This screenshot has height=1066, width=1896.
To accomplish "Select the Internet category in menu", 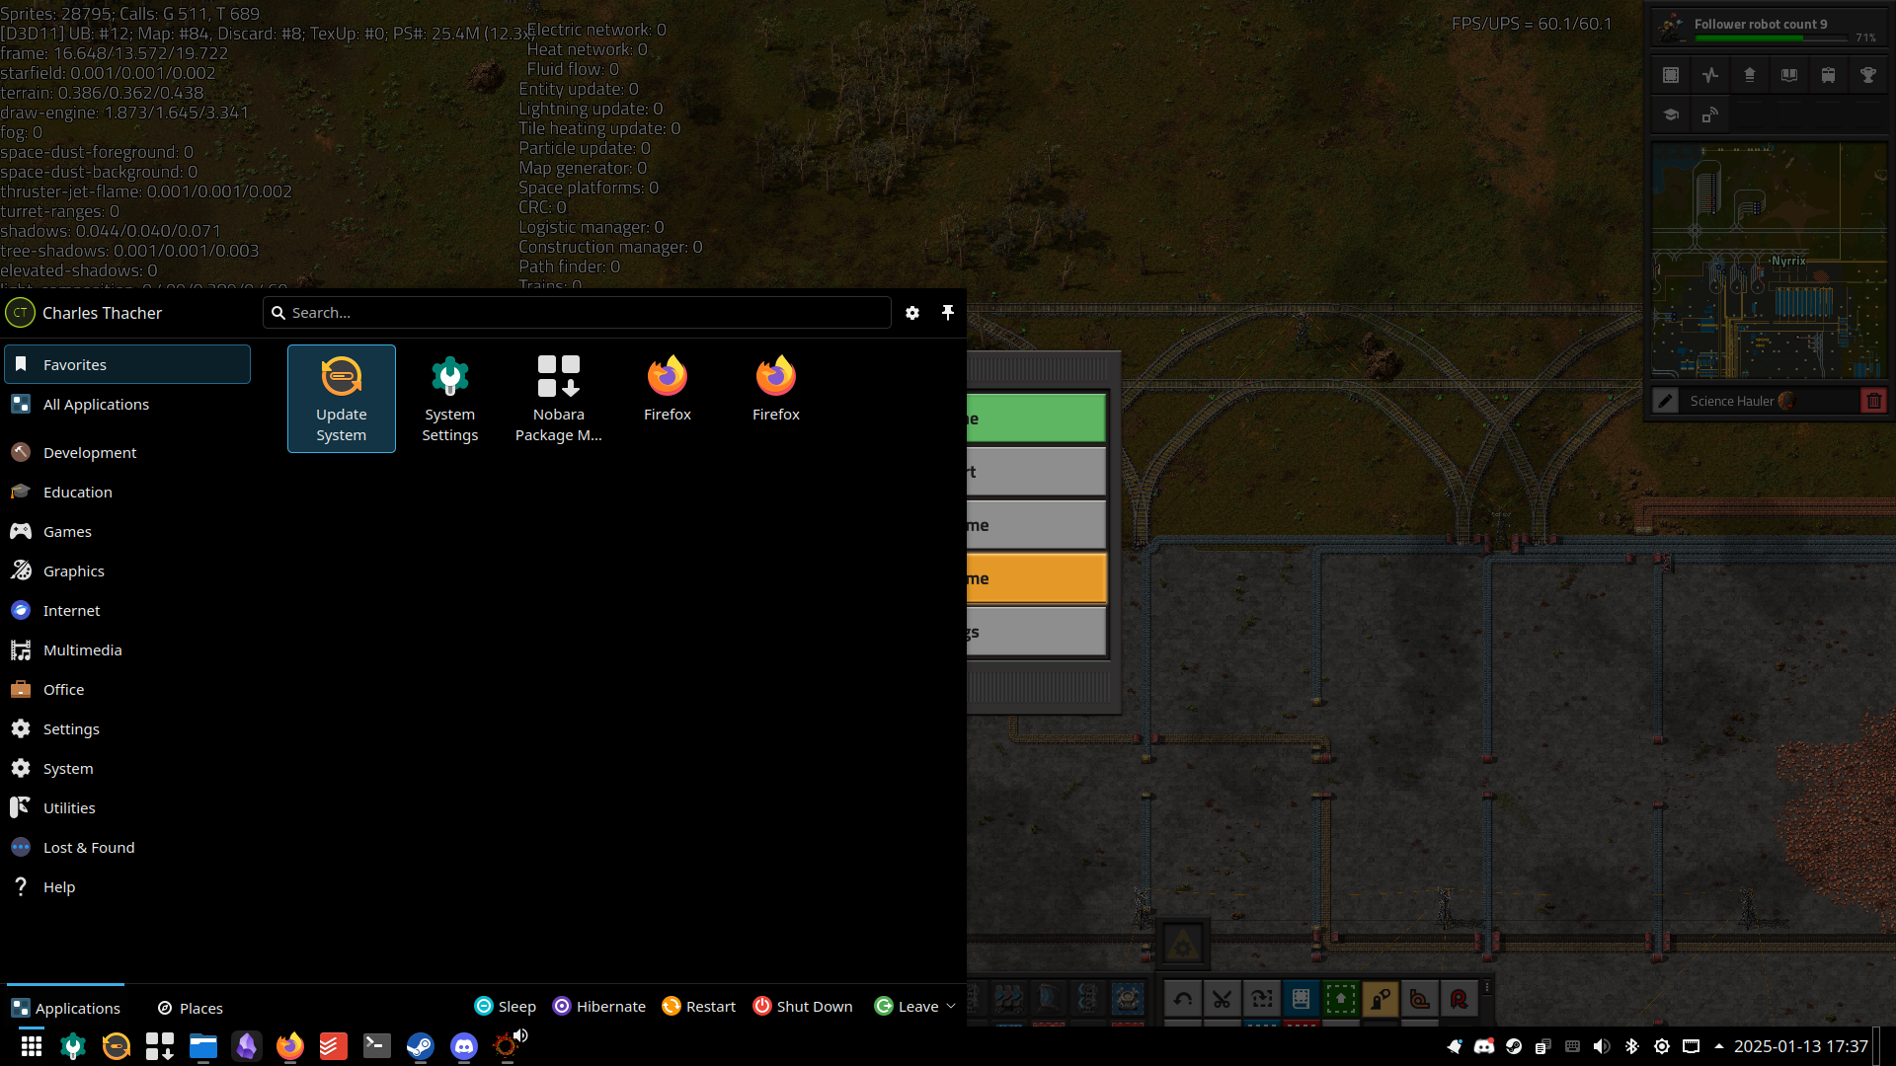I will [x=70, y=609].
